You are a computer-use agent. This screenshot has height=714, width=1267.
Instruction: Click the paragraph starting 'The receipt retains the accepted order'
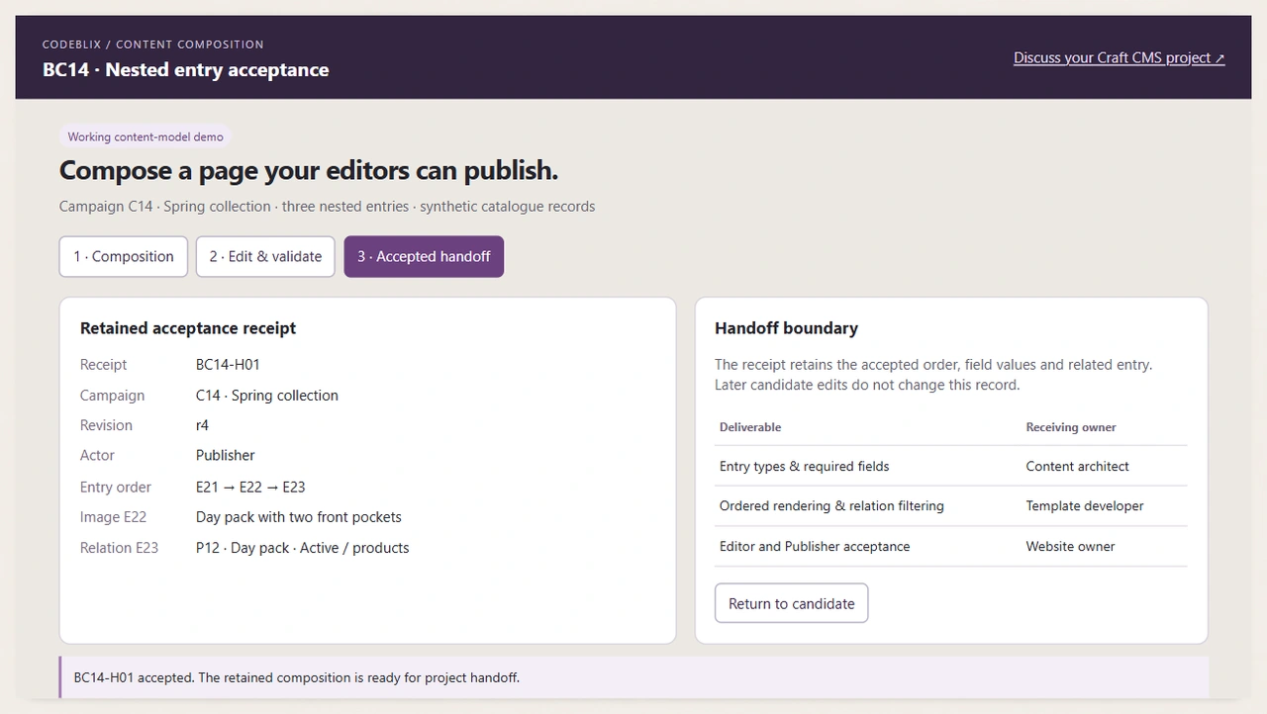(933, 374)
